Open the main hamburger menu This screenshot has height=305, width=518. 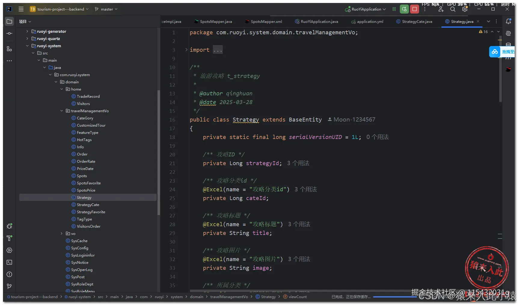pyautogui.click(x=21, y=9)
